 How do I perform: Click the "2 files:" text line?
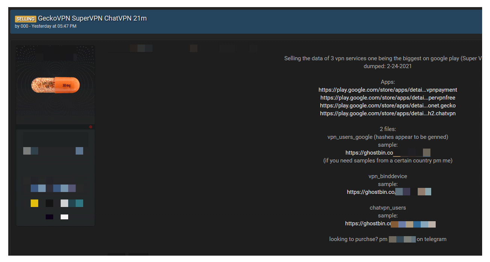(x=388, y=129)
